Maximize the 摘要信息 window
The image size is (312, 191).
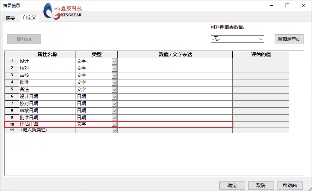(287, 5)
